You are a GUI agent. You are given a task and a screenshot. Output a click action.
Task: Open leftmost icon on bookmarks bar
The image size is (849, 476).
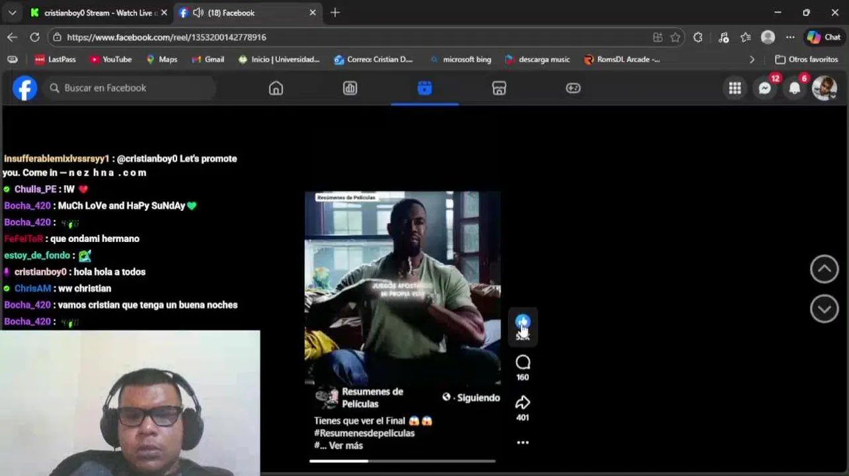point(12,59)
